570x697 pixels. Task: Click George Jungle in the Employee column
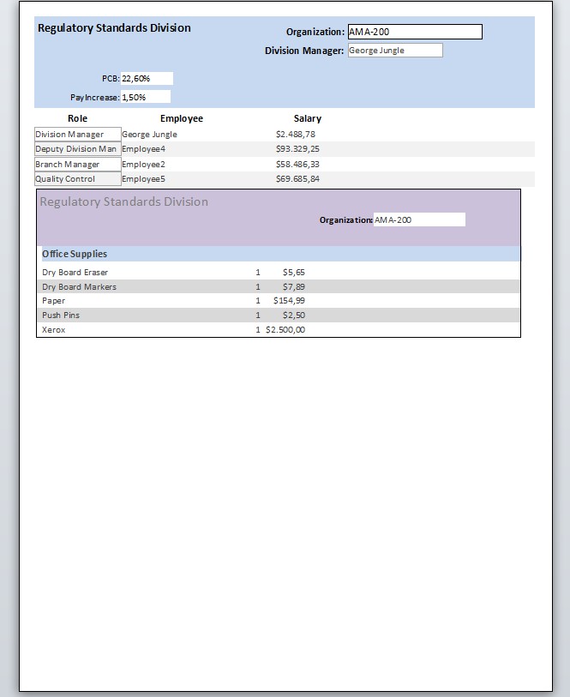[149, 135]
